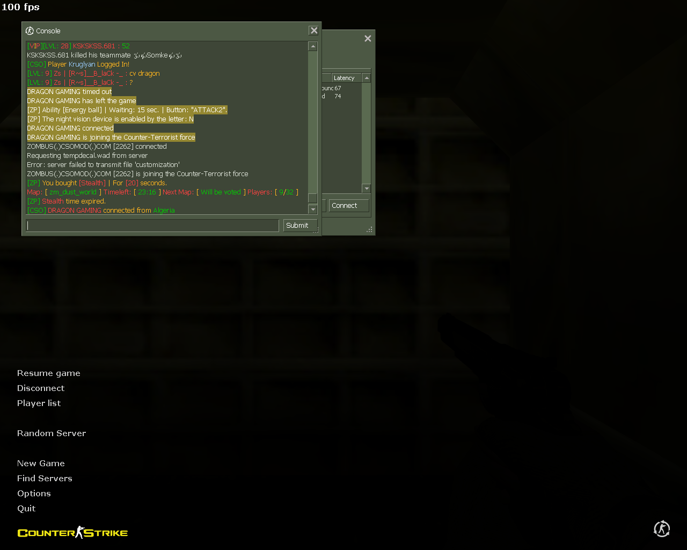
Task: Click the console scrollbar thumb
Action: point(313,198)
